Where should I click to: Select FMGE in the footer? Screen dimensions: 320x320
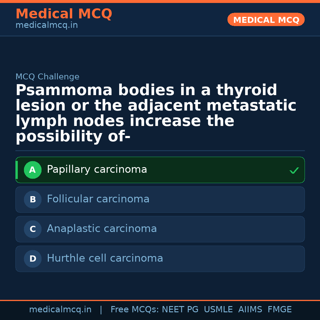[280, 310]
